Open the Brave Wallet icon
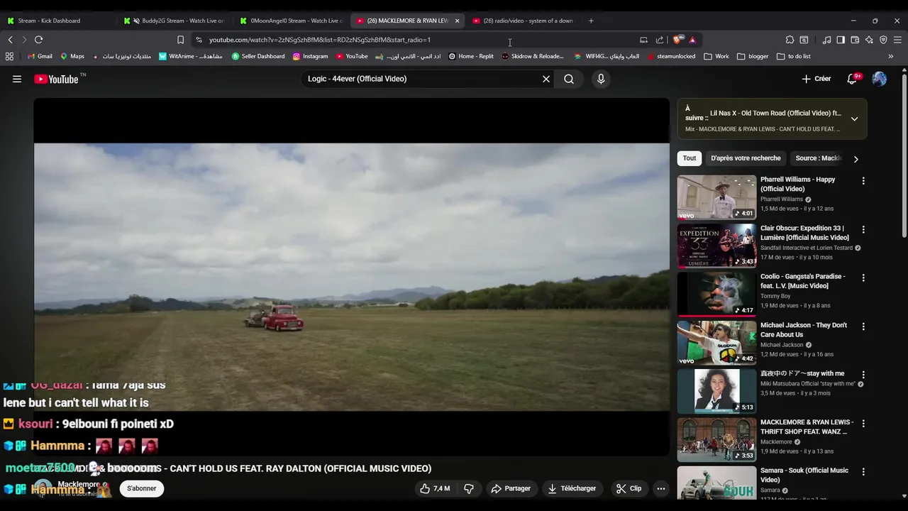Viewport: 908px width, 511px height. coord(855,40)
